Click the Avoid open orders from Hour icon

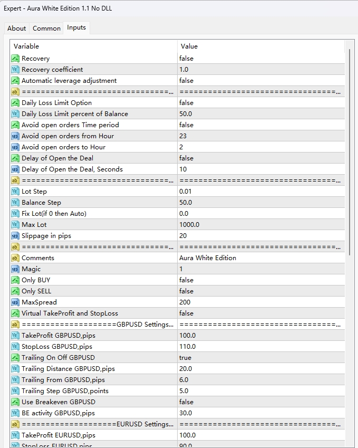(15, 136)
